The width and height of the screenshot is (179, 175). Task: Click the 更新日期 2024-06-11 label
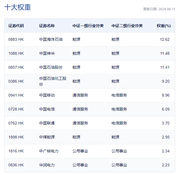tap(159, 9)
